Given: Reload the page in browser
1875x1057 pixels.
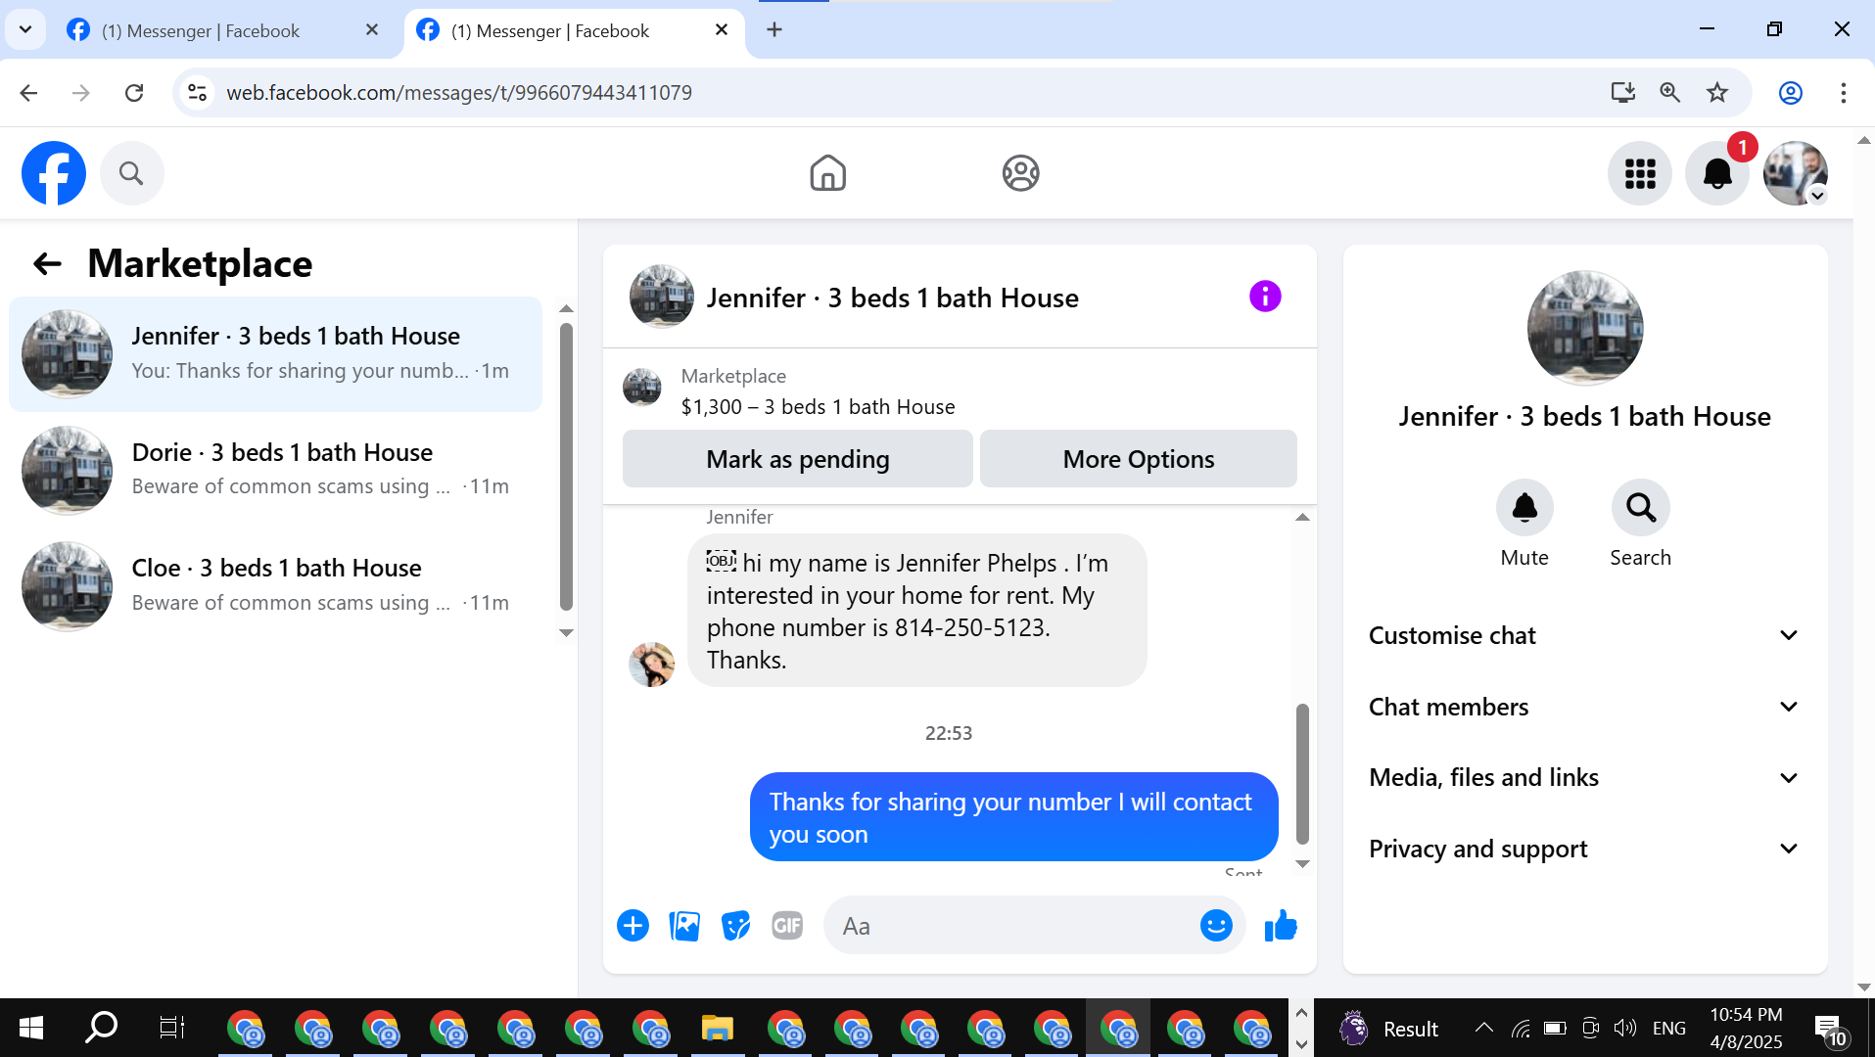Looking at the screenshot, I should [x=134, y=92].
